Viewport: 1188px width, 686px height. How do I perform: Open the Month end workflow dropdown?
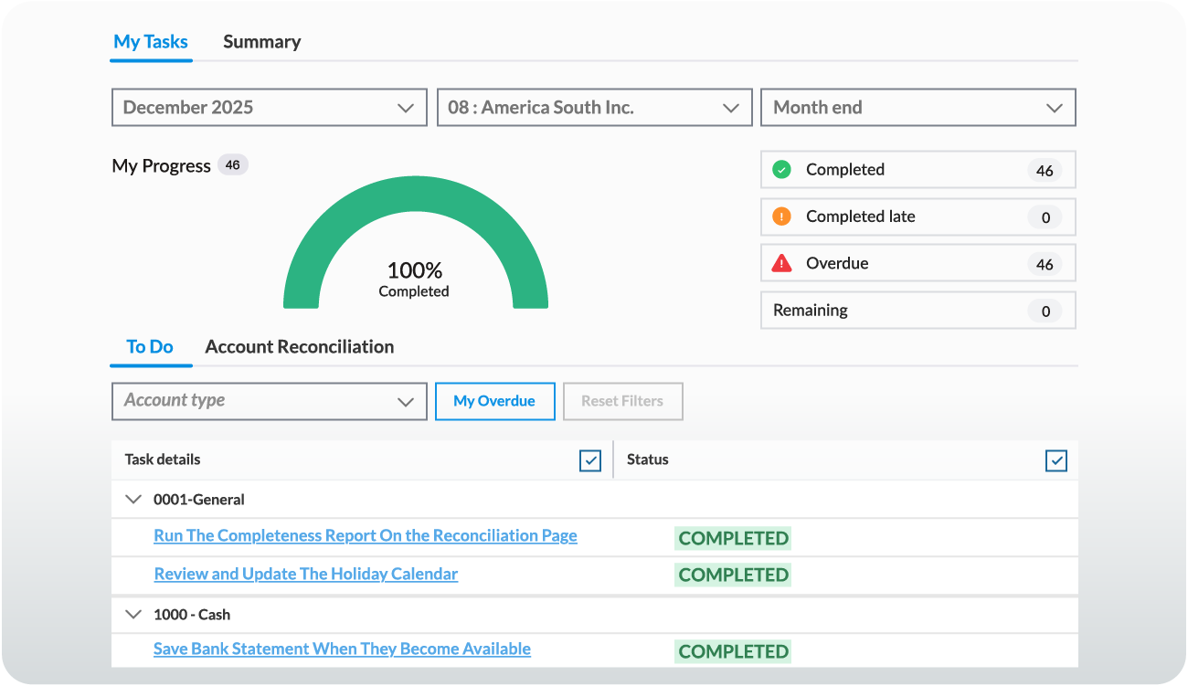(x=918, y=107)
